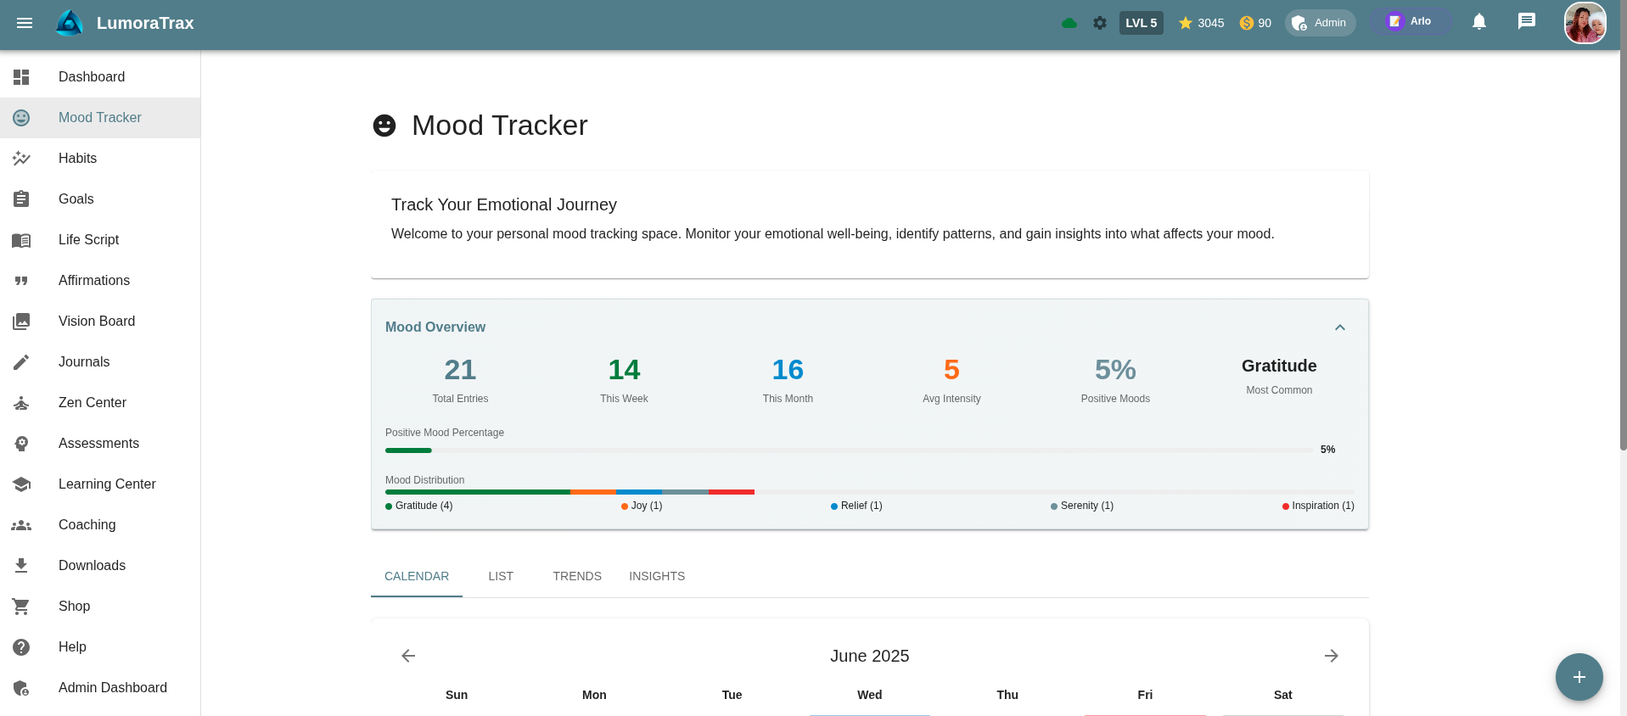1627x716 pixels.
Task: Go to next month arrow
Action: (x=1332, y=656)
